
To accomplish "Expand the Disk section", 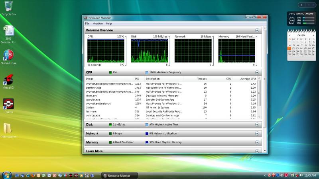I will (x=257, y=125).
